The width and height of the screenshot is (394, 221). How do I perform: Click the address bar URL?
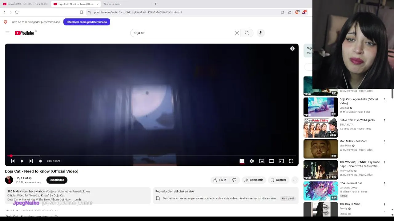[138, 12]
